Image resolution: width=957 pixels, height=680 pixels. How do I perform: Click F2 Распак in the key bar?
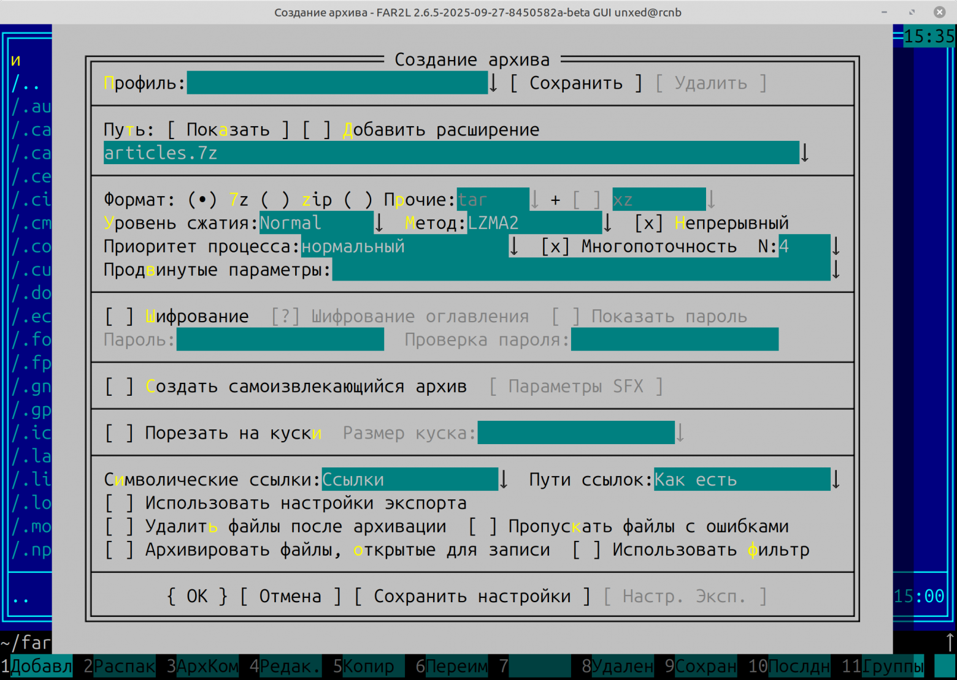click(x=119, y=667)
